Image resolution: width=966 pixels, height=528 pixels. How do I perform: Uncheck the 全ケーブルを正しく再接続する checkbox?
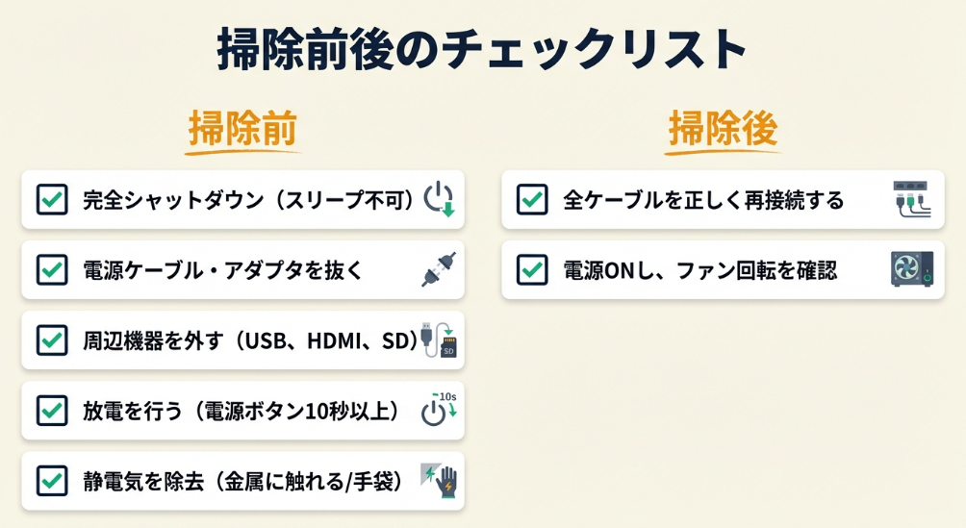tap(532, 199)
